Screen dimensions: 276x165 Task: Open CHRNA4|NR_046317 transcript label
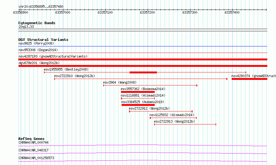coord(33,150)
